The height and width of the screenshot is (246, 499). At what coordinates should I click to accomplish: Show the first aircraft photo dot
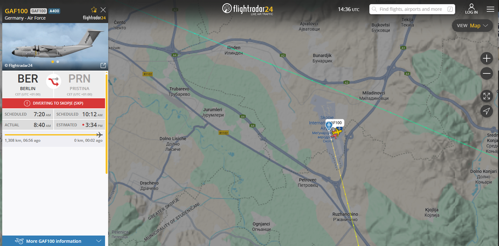52,62
